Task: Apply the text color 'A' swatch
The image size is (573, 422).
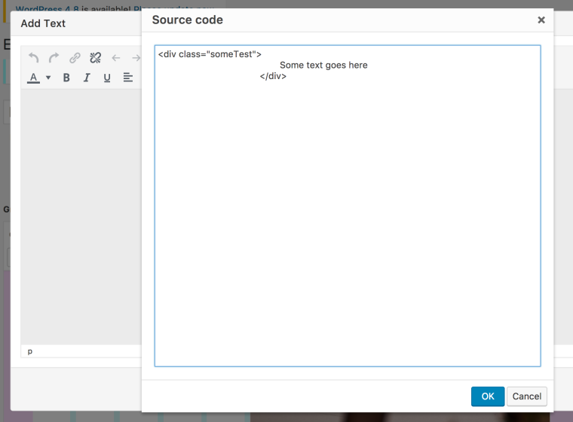Action: [33, 78]
